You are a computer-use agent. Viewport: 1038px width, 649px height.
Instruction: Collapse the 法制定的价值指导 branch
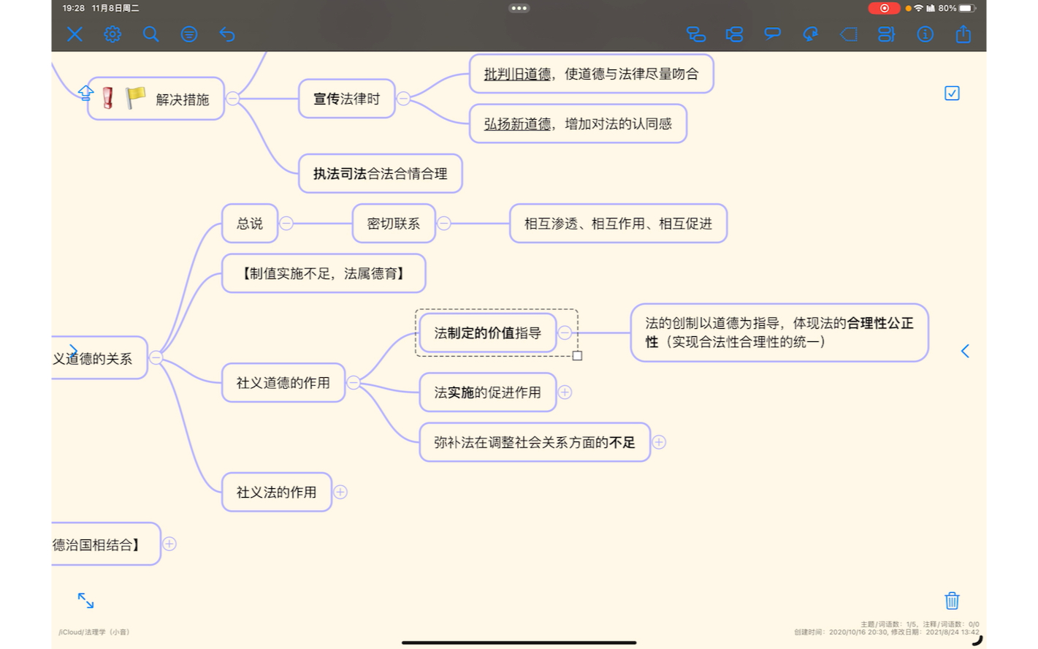coord(565,333)
